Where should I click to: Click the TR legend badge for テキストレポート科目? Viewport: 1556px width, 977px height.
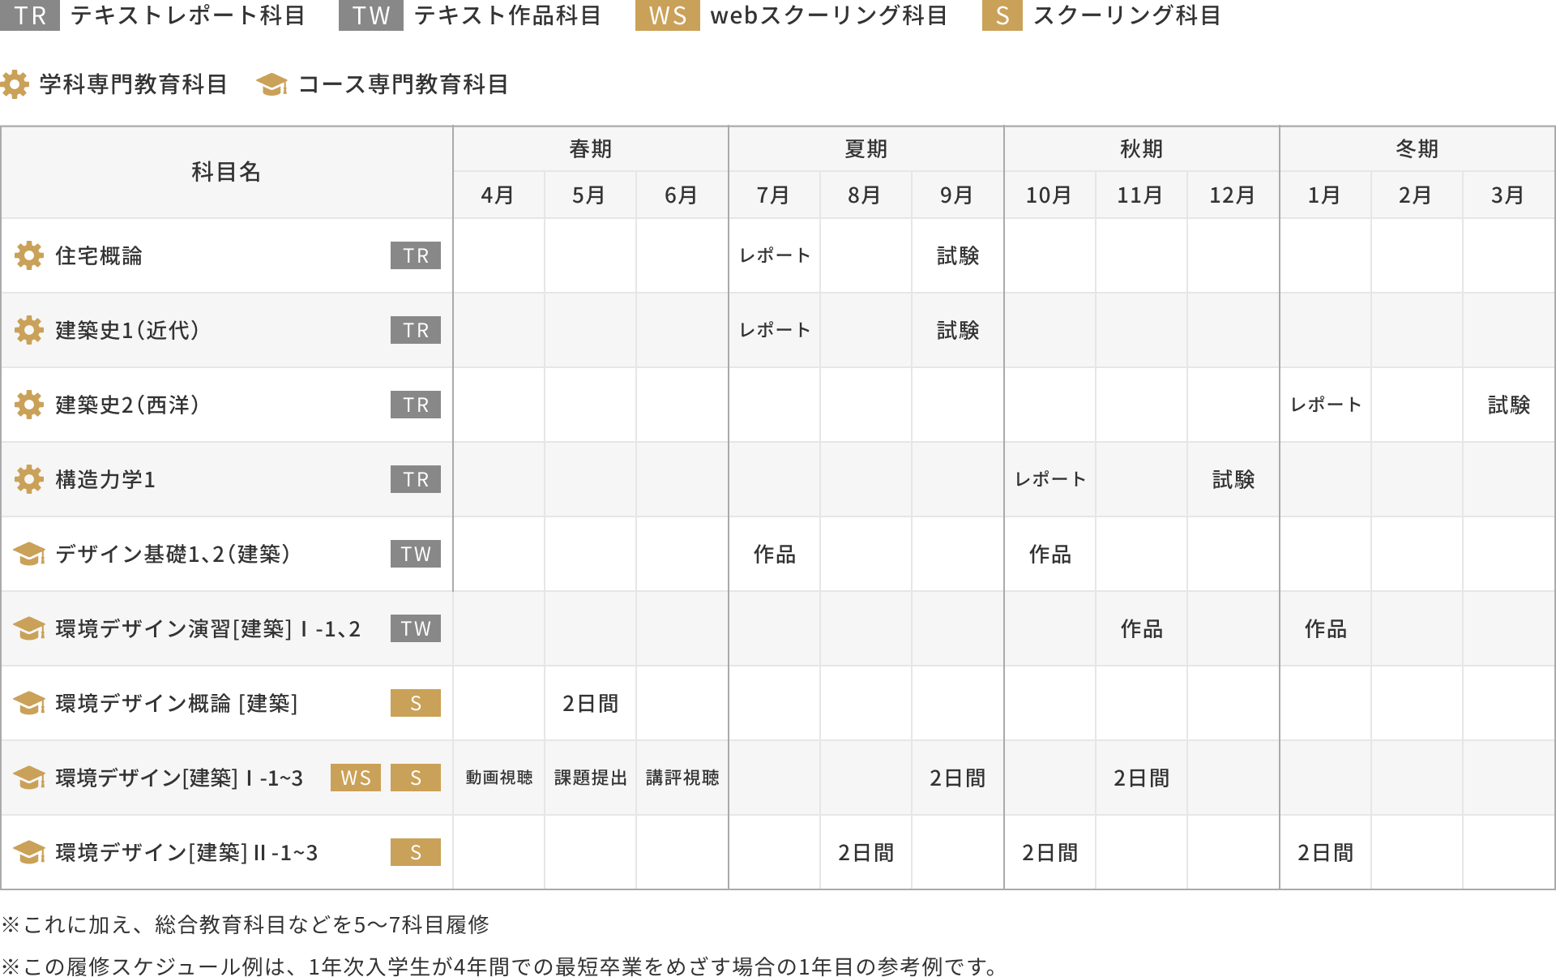[31, 16]
